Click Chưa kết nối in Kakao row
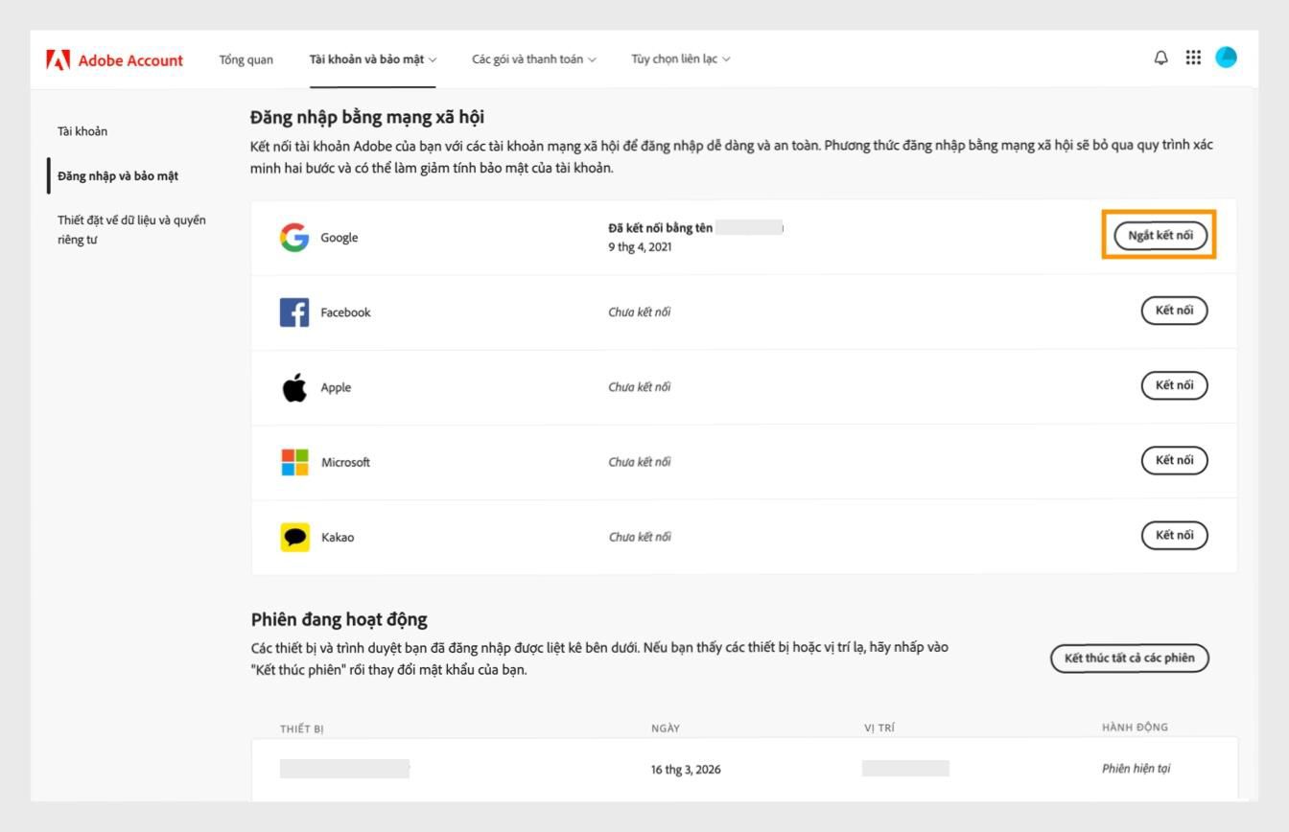1289x832 pixels. pyautogui.click(x=640, y=537)
